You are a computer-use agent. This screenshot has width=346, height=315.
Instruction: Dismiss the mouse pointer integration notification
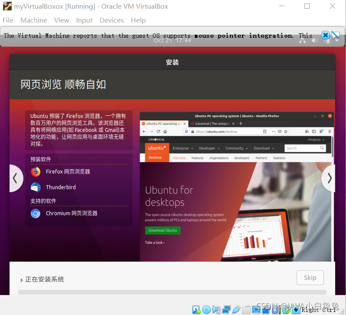tap(325, 35)
